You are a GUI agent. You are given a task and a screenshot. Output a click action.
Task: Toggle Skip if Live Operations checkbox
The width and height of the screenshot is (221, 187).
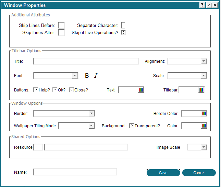point(123,32)
